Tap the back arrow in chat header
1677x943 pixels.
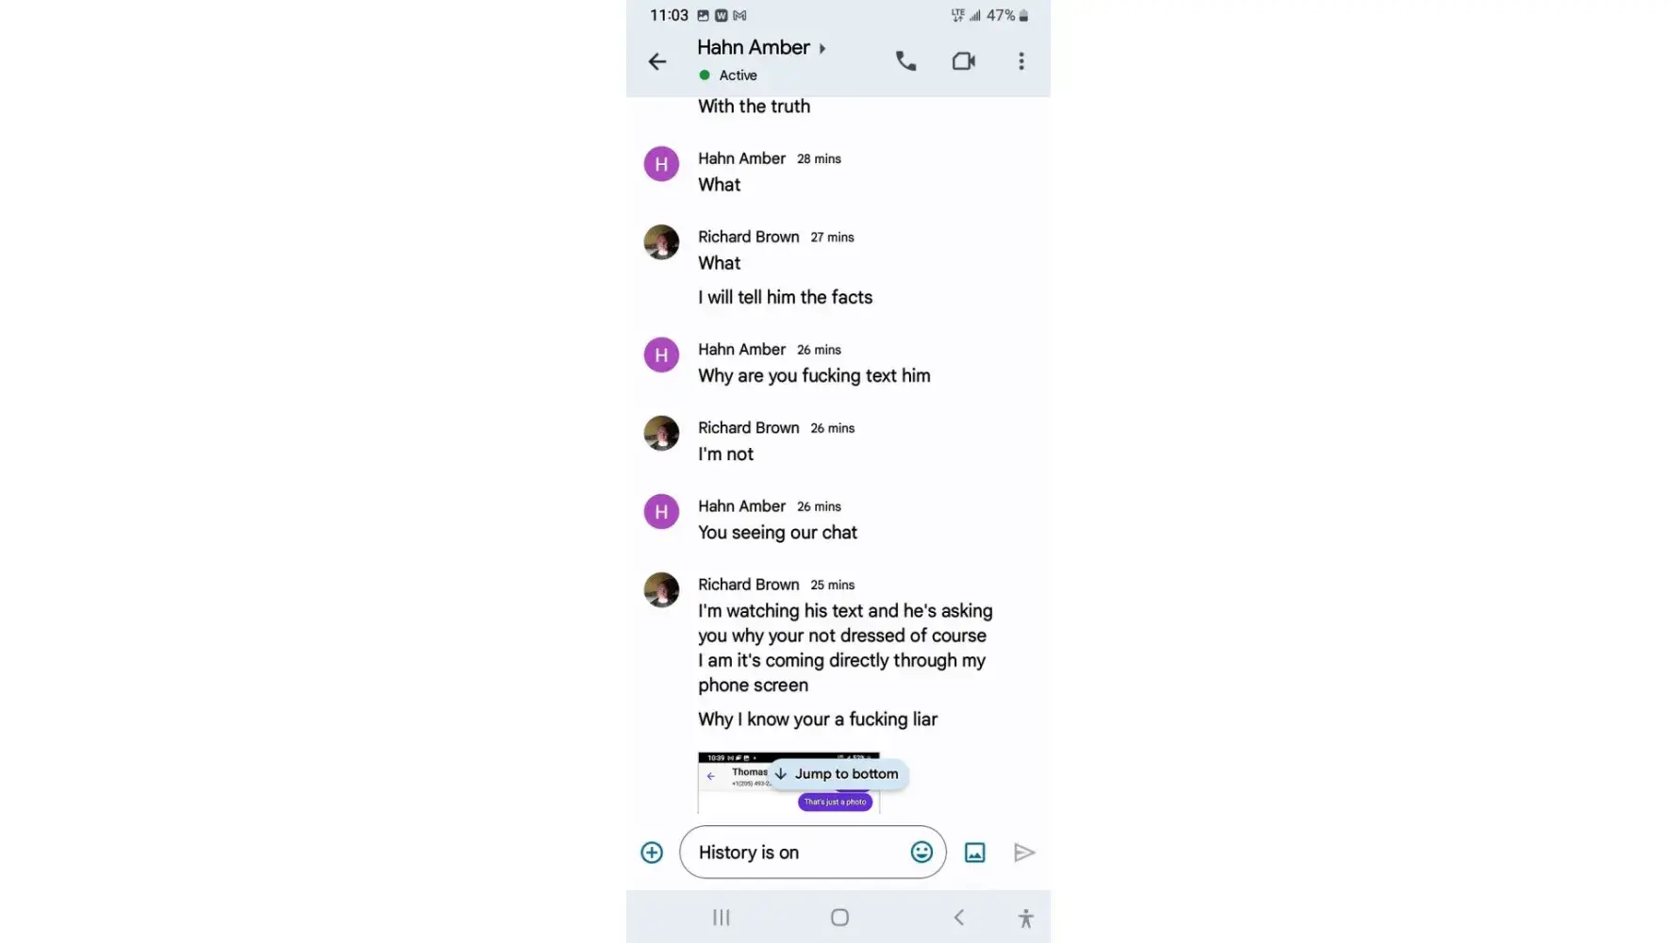point(657,61)
